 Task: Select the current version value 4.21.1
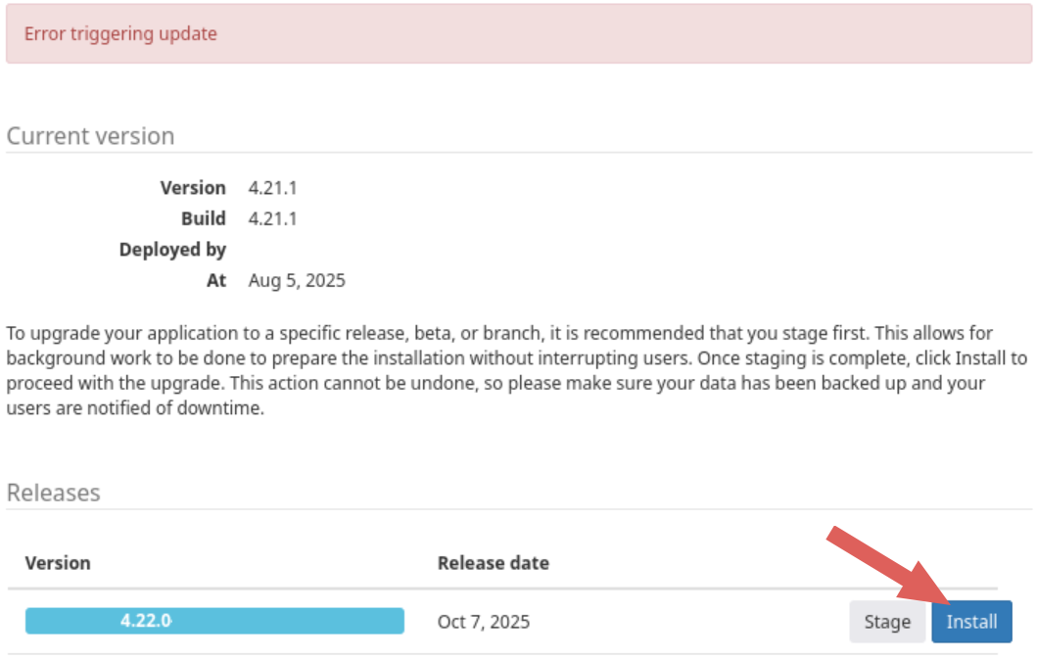[273, 188]
